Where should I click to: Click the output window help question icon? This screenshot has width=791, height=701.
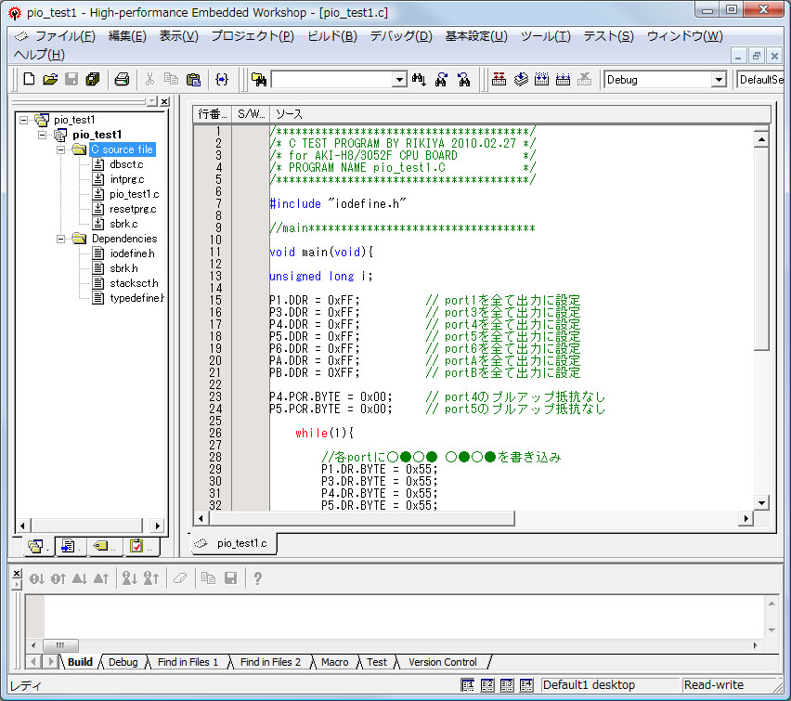(257, 578)
